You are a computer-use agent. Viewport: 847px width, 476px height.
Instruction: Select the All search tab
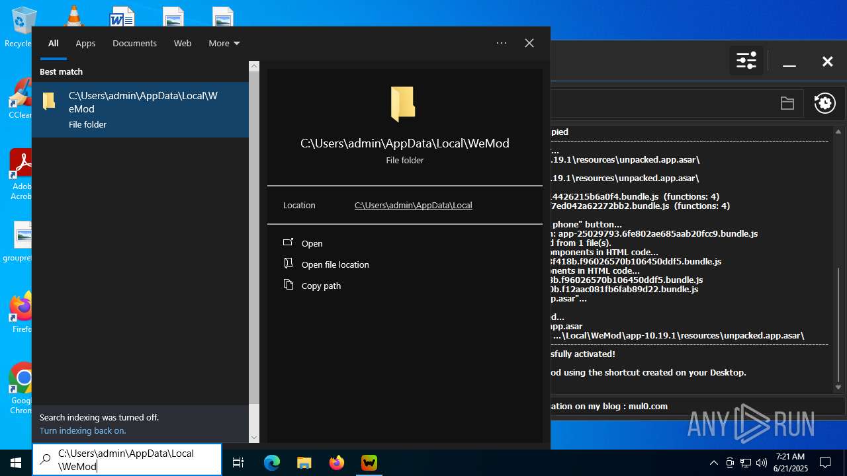click(x=54, y=43)
